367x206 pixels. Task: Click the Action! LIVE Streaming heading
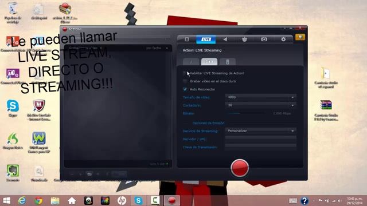[x=202, y=50]
